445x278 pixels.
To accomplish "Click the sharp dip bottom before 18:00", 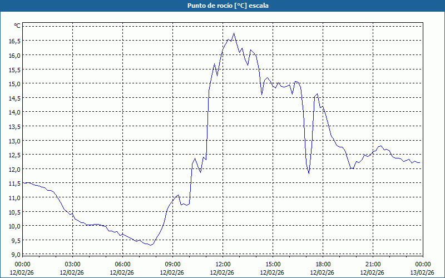I will click(309, 173).
